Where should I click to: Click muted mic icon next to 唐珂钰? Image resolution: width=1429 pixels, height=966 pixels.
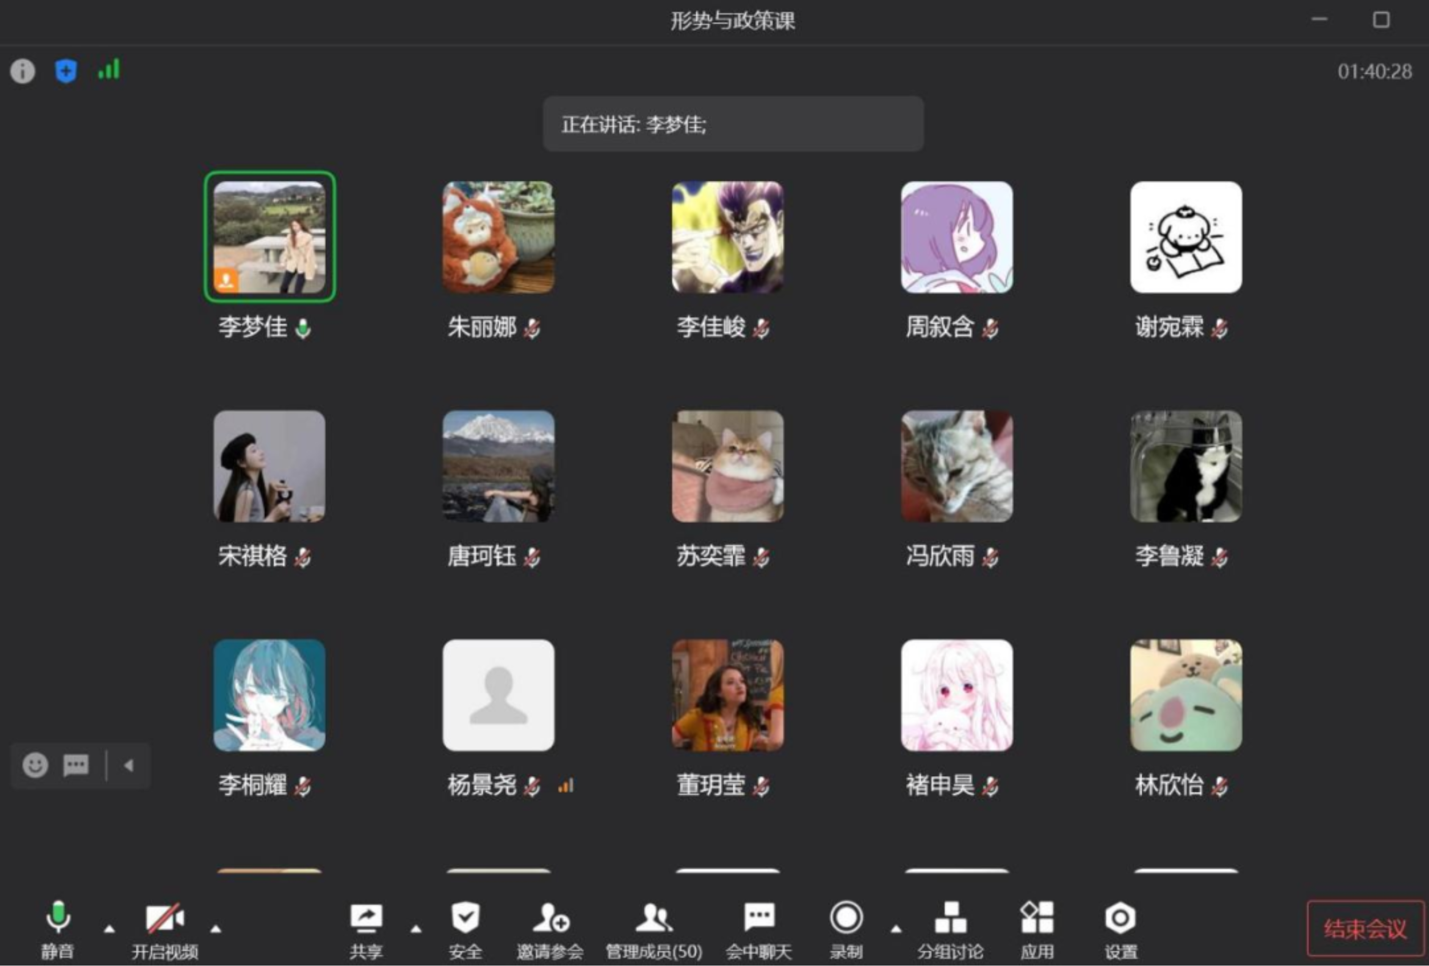[532, 558]
